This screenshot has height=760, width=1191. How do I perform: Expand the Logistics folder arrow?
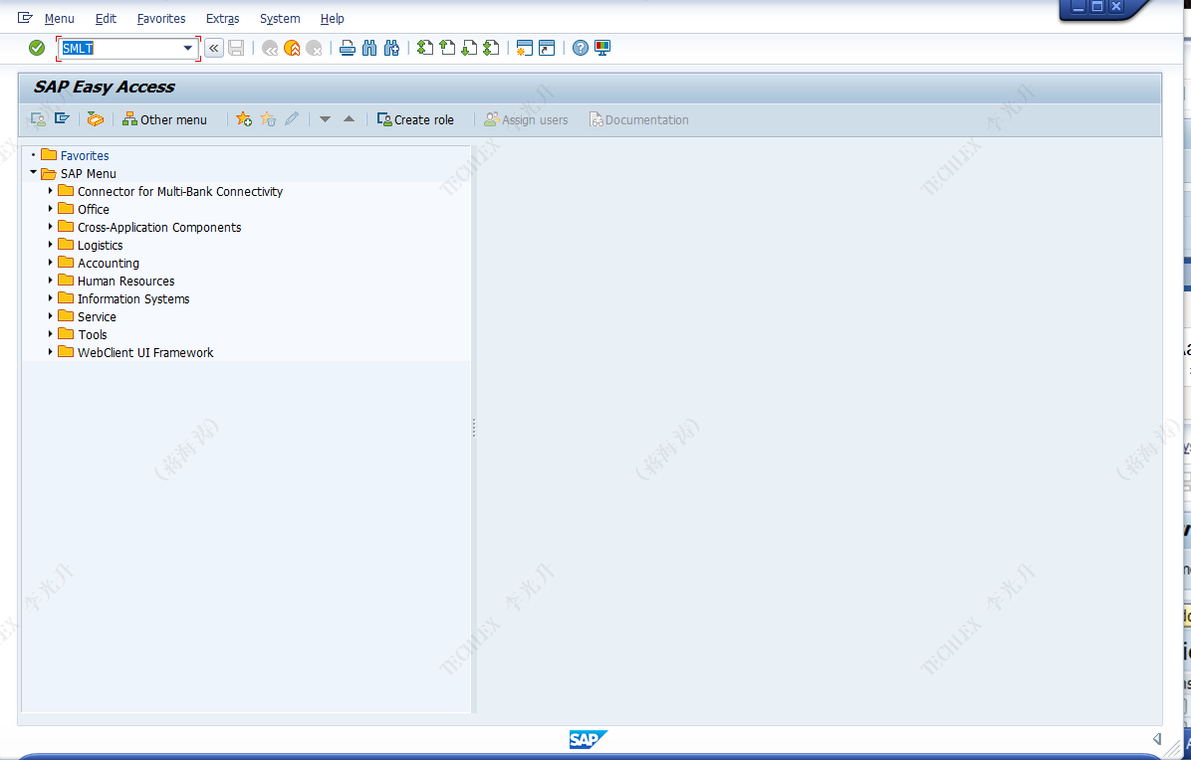click(x=51, y=245)
